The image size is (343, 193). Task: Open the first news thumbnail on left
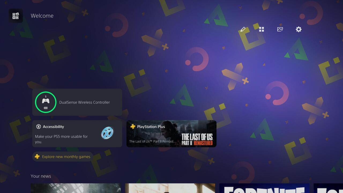coord(76,188)
